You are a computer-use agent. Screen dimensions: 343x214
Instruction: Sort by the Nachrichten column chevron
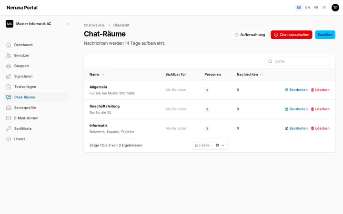[261, 75]
